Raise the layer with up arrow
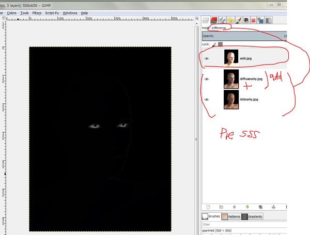The height and width of the screenshot is (235, 310). tap(234, 207)
